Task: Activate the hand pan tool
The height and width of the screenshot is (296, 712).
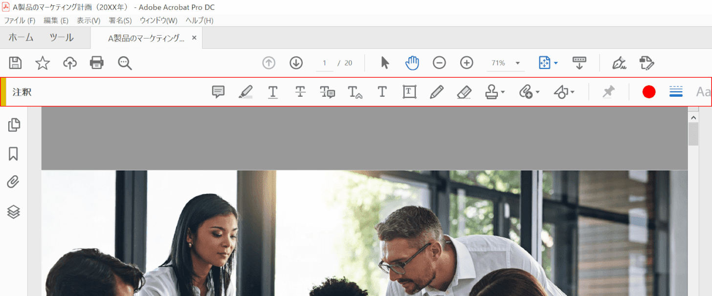Action: click(412, 63)
